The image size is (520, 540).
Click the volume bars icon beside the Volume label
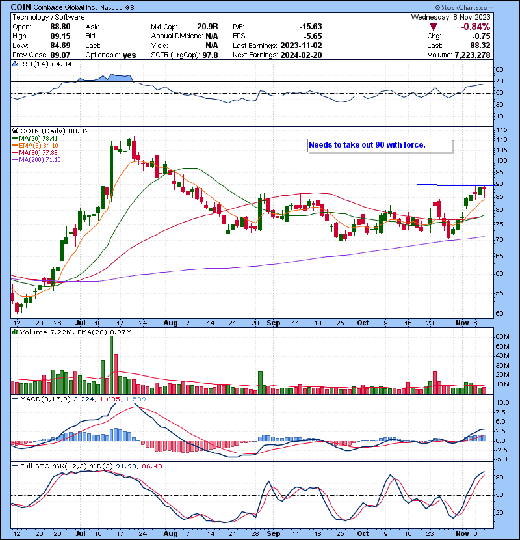pyautogui.click(x=15, y=332)
